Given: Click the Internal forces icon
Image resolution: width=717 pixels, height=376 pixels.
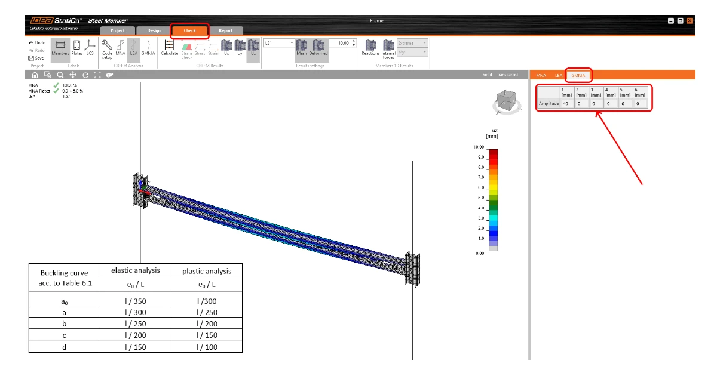Looking at the screenshot, I should point(388,49).
